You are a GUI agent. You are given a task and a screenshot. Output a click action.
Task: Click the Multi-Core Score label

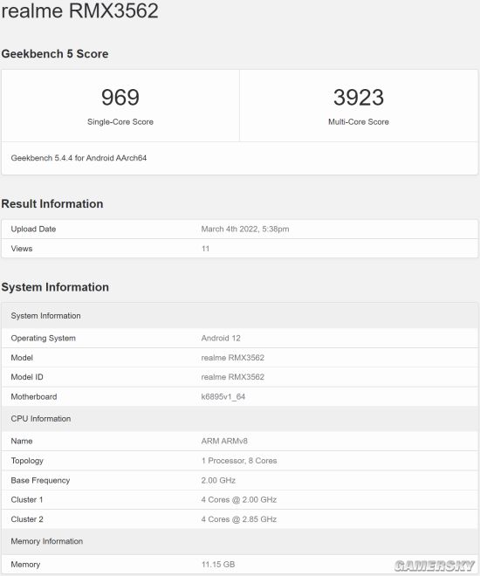point(359,122)
